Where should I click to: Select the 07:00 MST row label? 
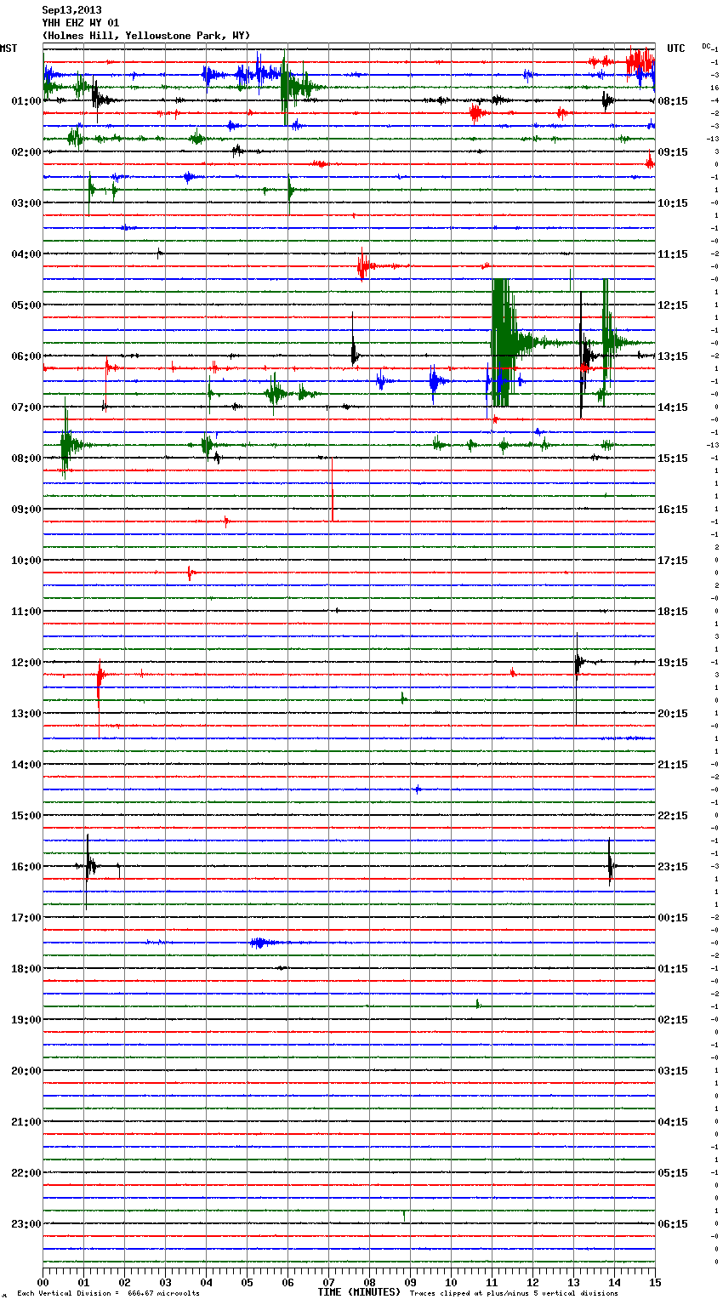[x=26, y=407]
